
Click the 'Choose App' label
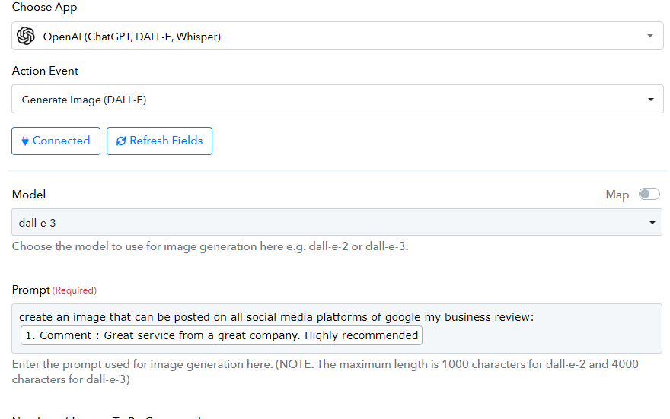pos(44,7)
